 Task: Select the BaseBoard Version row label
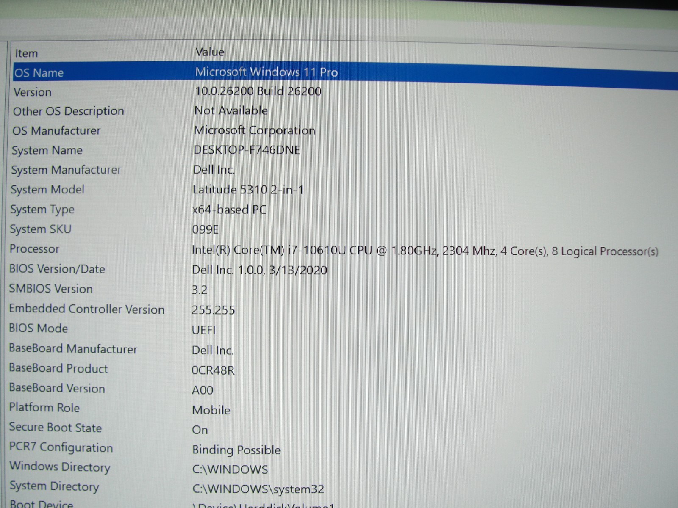57,388
